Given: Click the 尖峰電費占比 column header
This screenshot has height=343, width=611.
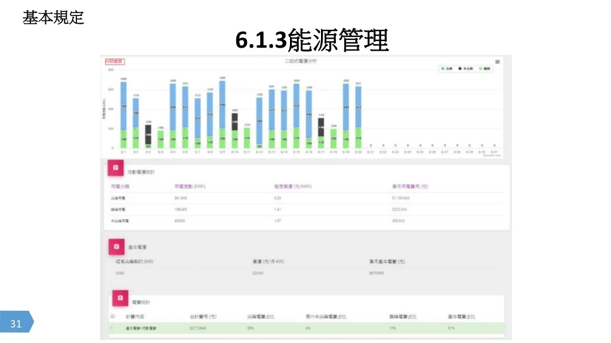Looking at the screenshot, I should point(261,317).
